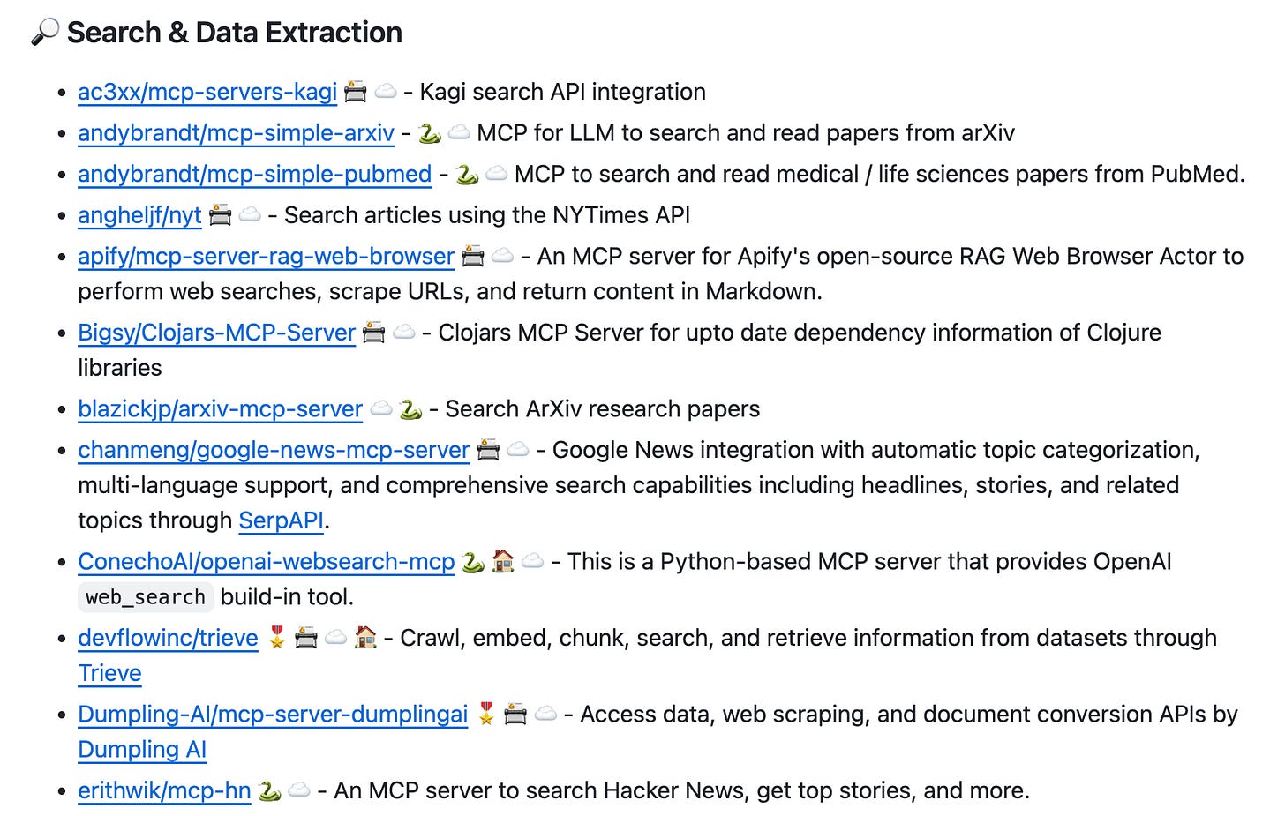Click the cloud icon beside angheljf/nyt
The width and height of the screenshot is (1285, 816).
pyautogui.click(x=251, y=214)
